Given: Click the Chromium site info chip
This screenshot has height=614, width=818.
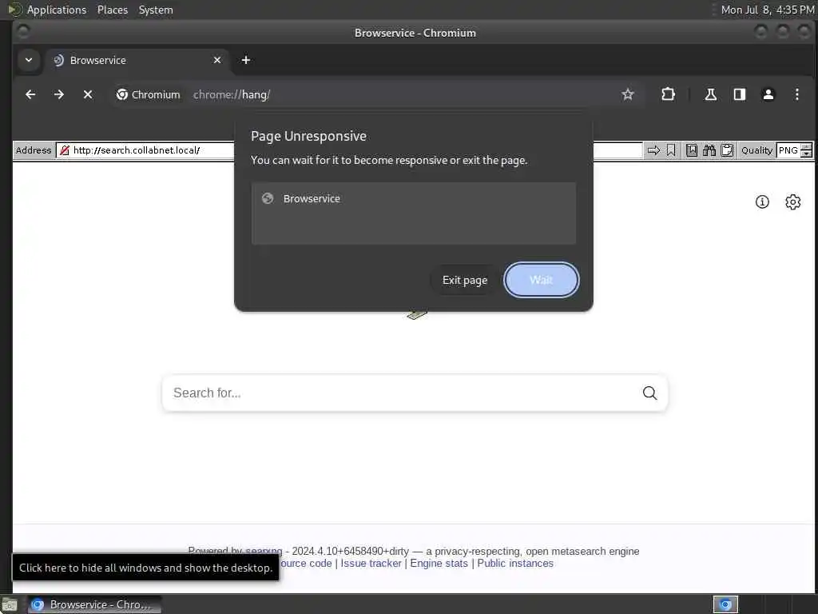Looking at the screenshot, I should coord(148,94).
